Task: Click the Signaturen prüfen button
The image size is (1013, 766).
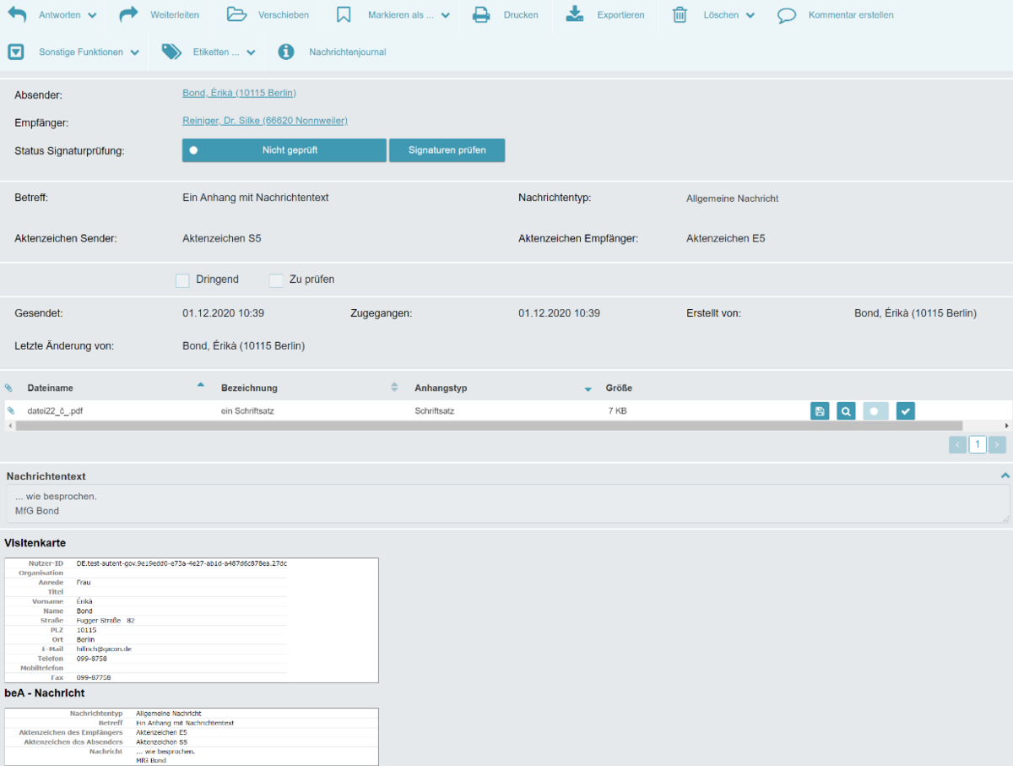Action: pyautogui.click(x=447, y=150)
